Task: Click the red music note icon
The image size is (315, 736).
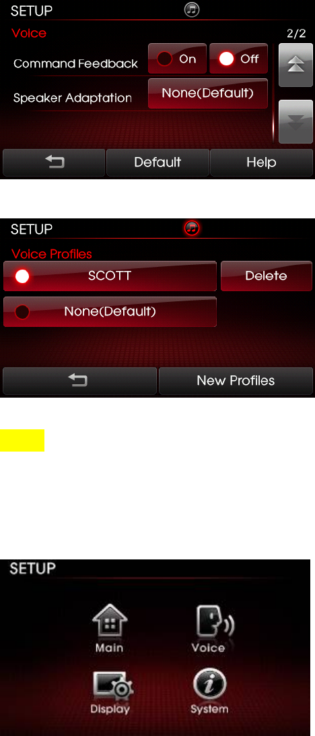Action: pos(193,228)
